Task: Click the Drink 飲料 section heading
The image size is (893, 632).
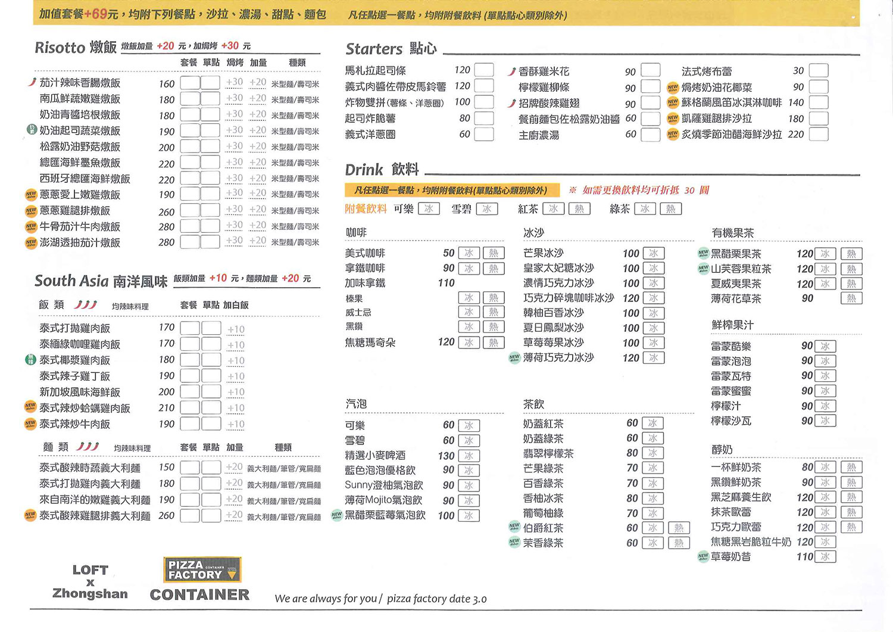Action: click(382, 170)
